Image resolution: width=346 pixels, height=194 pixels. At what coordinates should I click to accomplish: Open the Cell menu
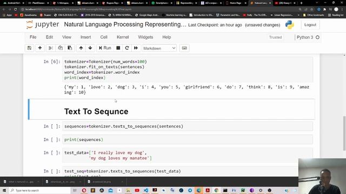click(104, 37)
